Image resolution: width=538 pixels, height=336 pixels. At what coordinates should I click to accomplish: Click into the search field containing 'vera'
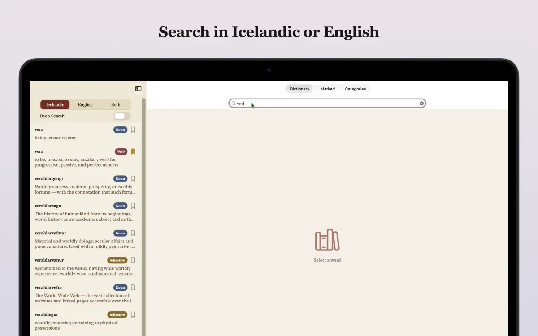tap(327, 103)
